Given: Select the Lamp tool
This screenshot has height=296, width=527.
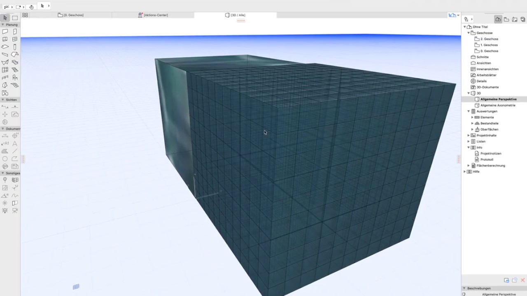Looking at the screenshot, I should (x=5, y=210).
